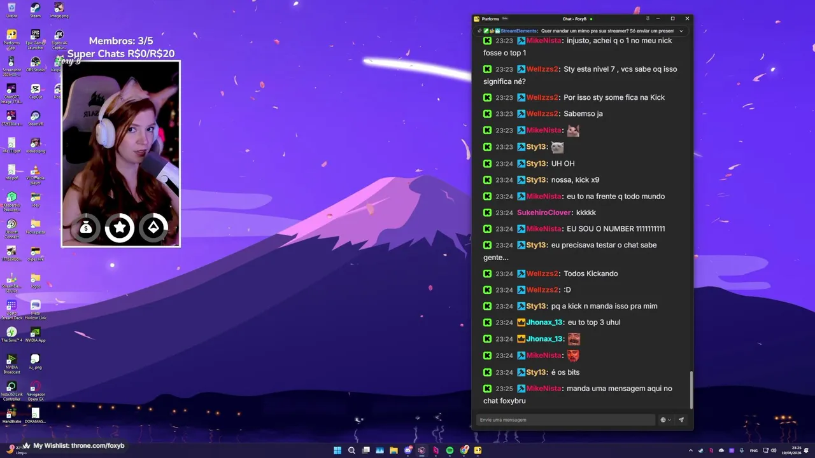Open the asdasd.png desktop file
The image size is (815, 458).
pyautogui.click(x=36, y=146)
